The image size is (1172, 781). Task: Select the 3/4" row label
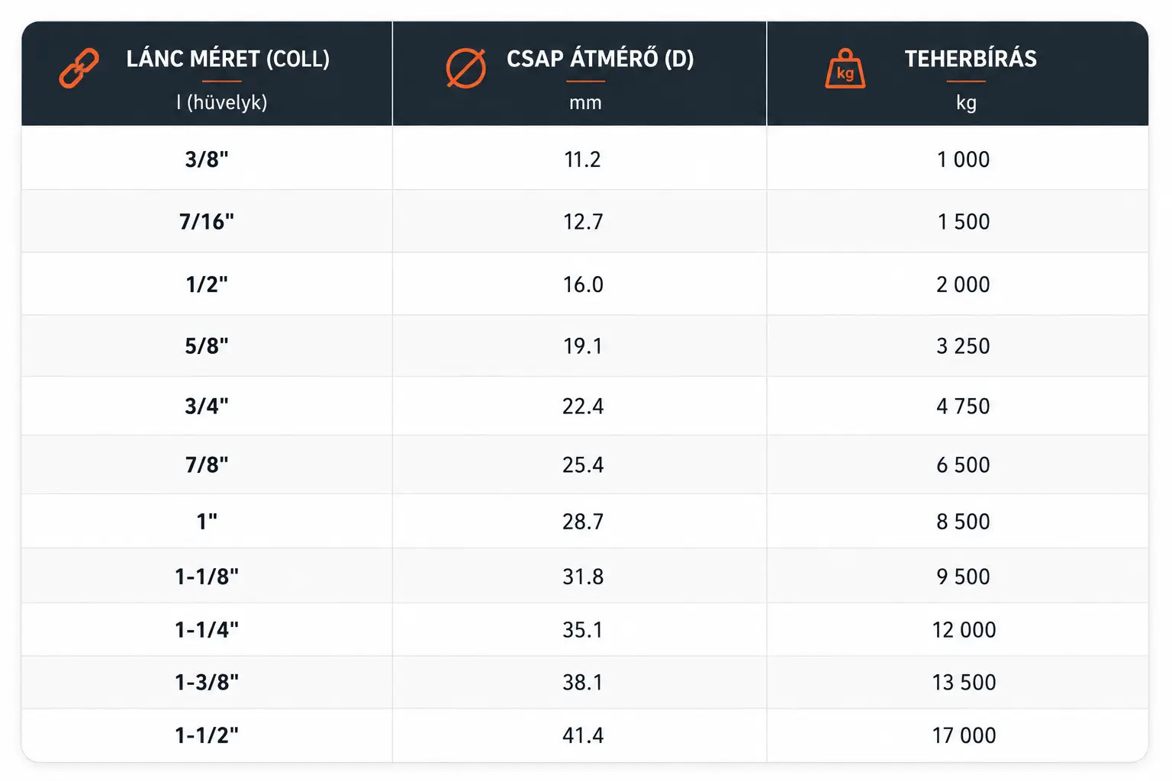207,406
